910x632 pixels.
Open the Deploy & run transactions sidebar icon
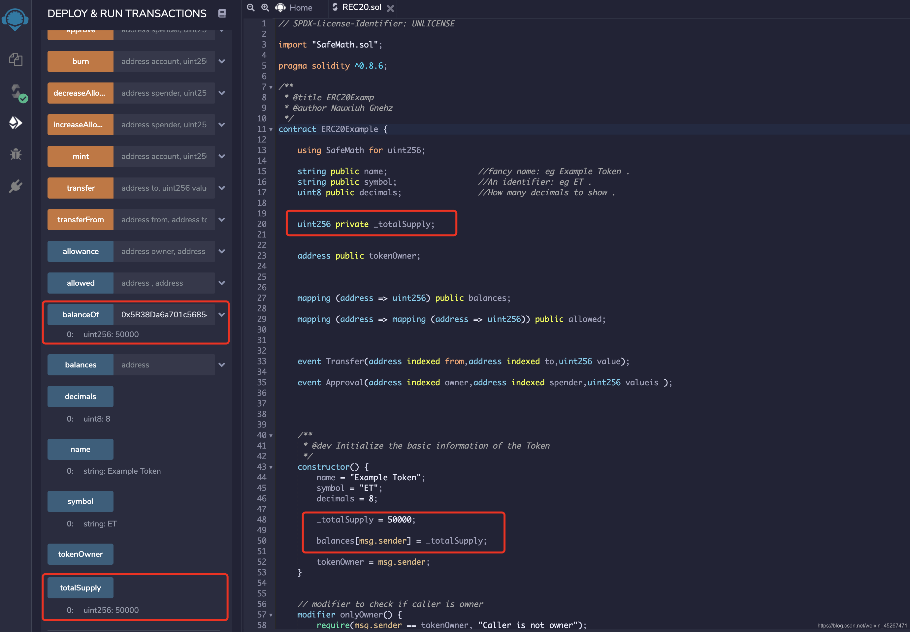click(16, 123)
